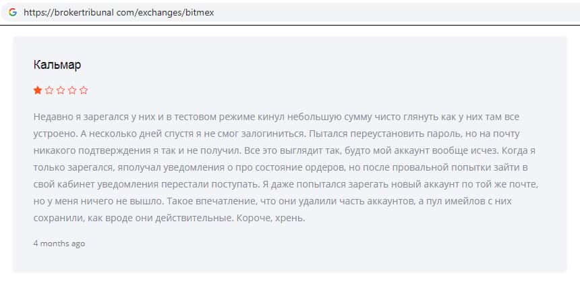
Task: Select the third rating star
Action: pyautogui.click(x=61, y=90)
